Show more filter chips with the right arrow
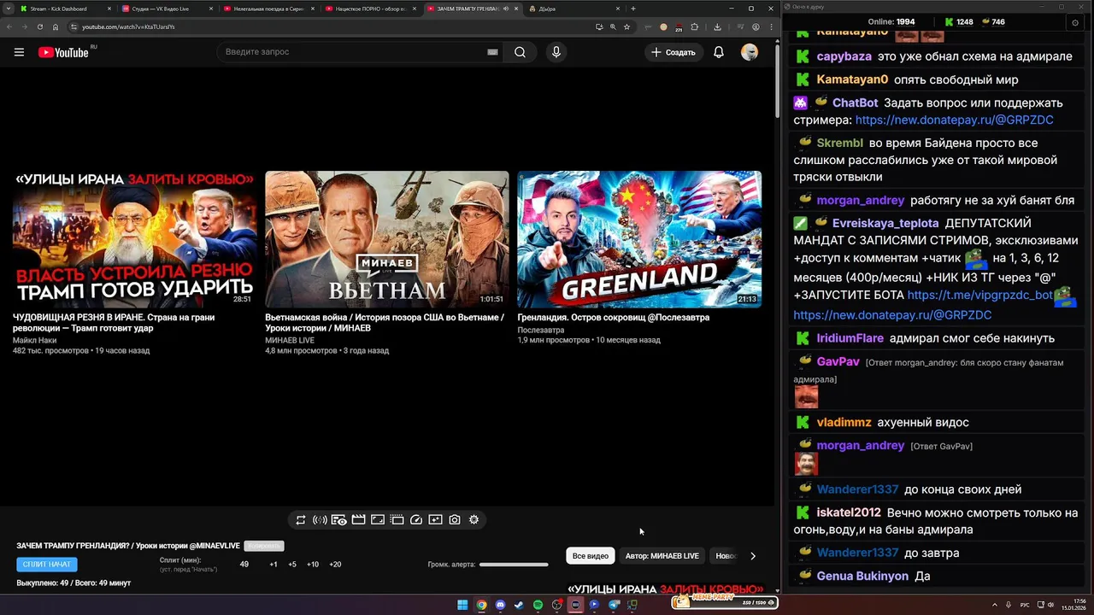This screenshot has width=1094, height=615. click(753, 556)
